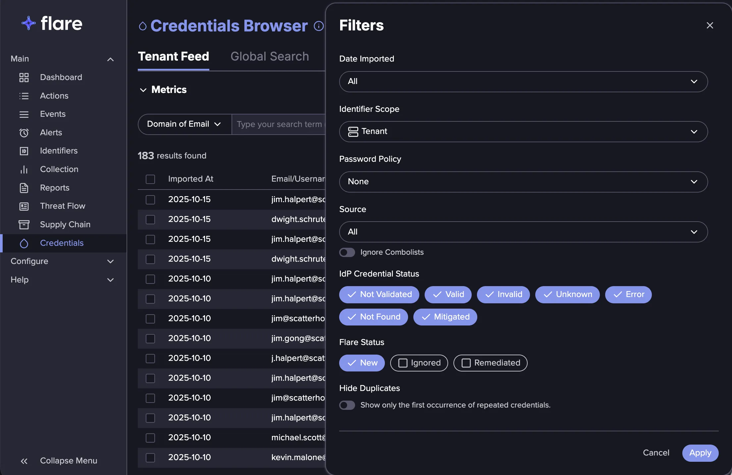This screenshot has width=732, height=475.
Task: Open the Password Policy dropdown
Action: 523,182
